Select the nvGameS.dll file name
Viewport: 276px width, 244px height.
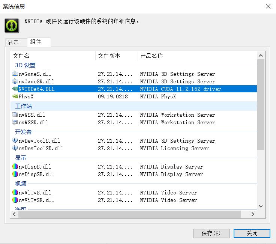(35, 74)
